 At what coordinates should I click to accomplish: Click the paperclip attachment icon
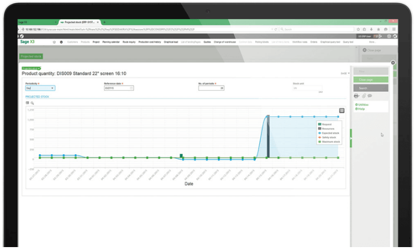pyautogui.click(x=363, y=96)
